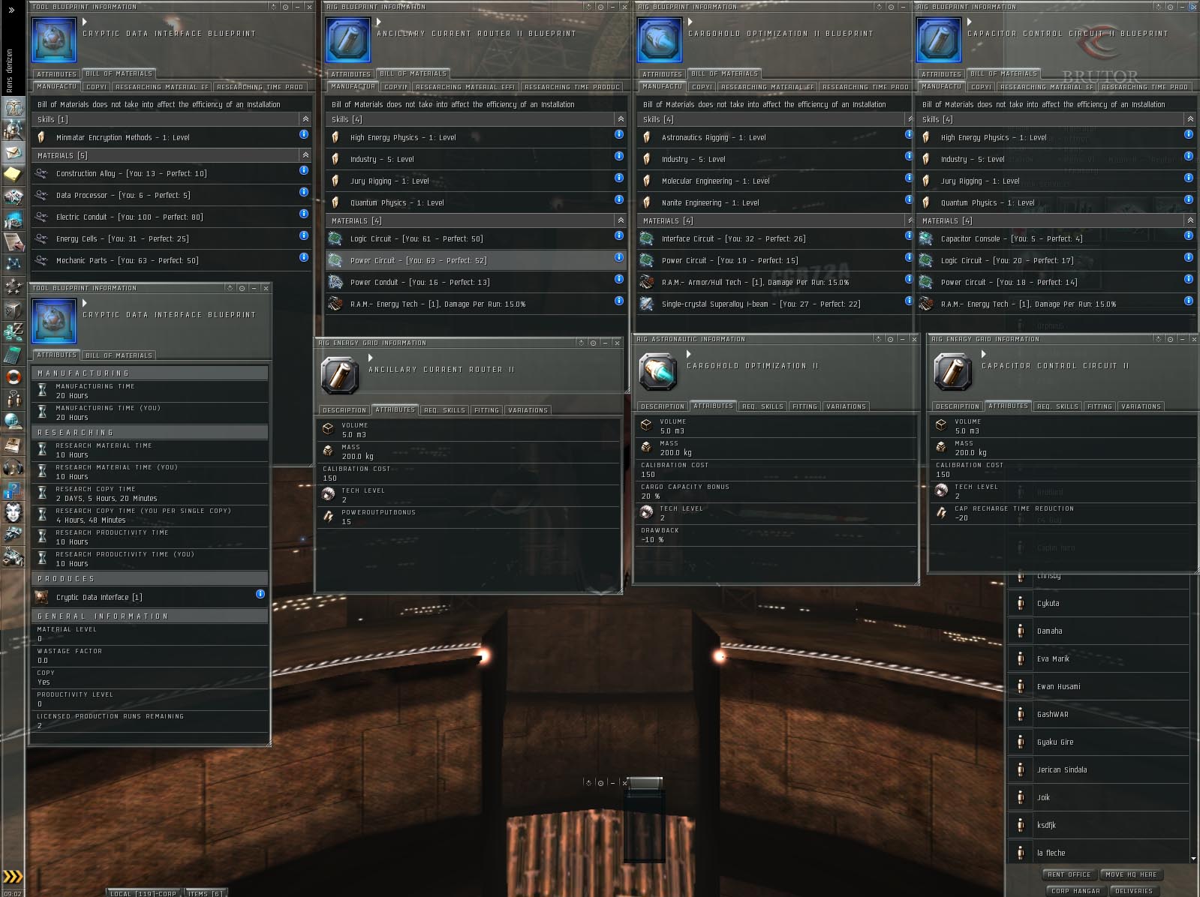Open the Deliveries hangar
The width and height of the screenshot is (1200, 897).
pos(1133,891)
